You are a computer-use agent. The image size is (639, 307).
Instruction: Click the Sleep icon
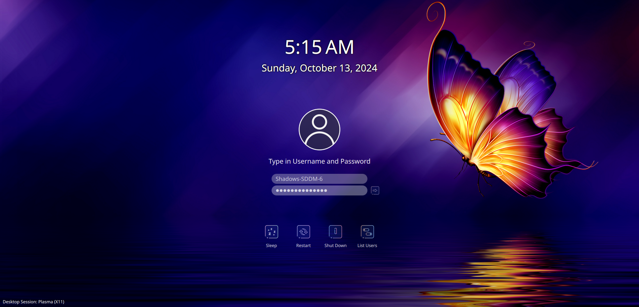tap(272, 232)
